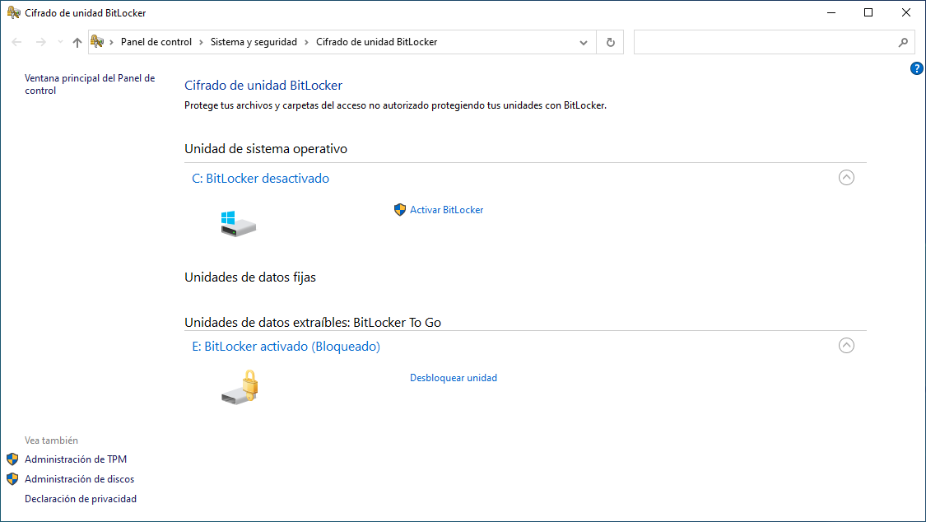926x522 pixels.
Task: Click the shield icon next to 'Administración de TPM'
Action: [x=12, y=459]
